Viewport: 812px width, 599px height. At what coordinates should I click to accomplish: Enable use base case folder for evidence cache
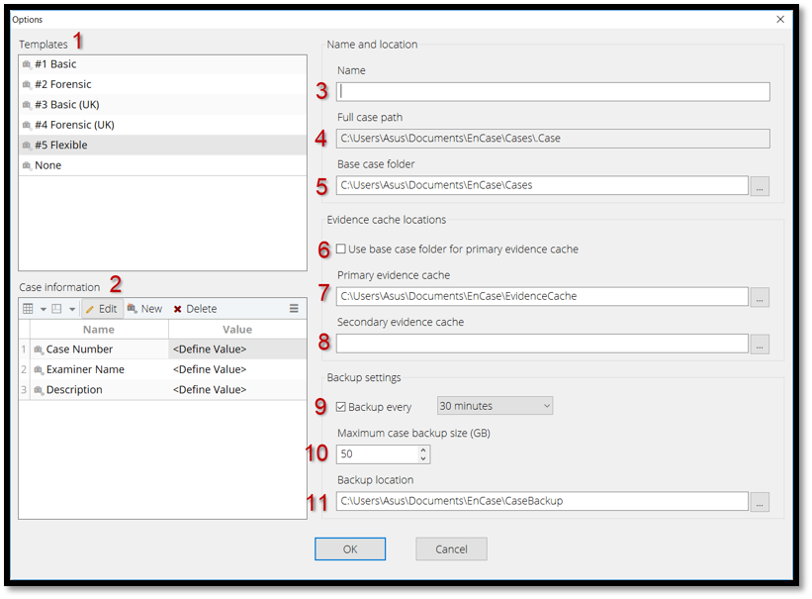pyautogui.click(x=341, y=250)
